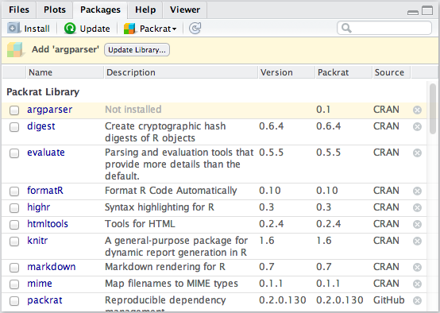Check the knitr package checkbox
This screenshot has height=313, width=440.
pyautogui.click(x=14, y=242)
